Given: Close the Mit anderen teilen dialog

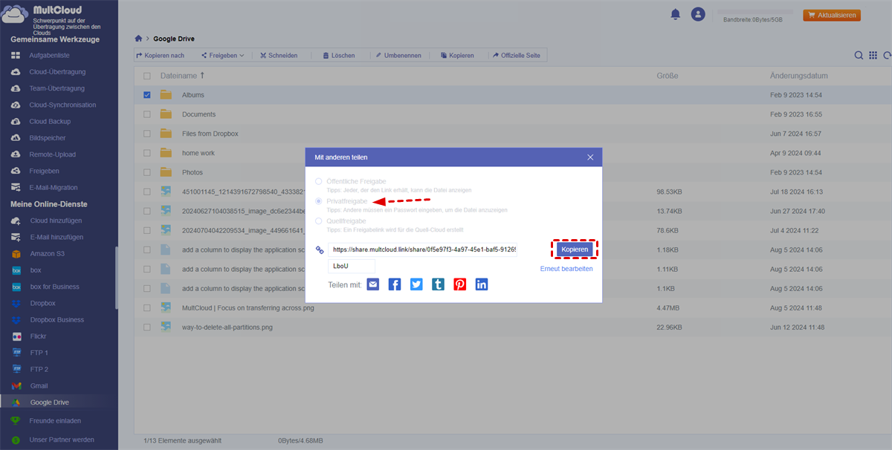Looking at the screenshot, I should tap(590, 157).
